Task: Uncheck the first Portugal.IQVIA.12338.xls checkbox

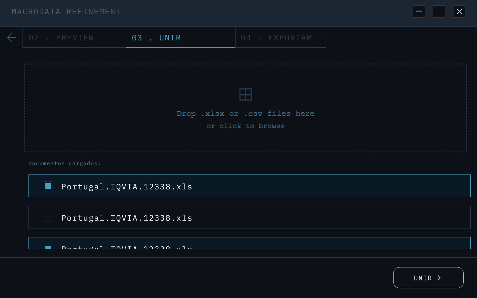Action: pos(48,186)
